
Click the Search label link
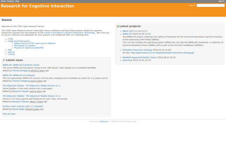coord(192,5)
